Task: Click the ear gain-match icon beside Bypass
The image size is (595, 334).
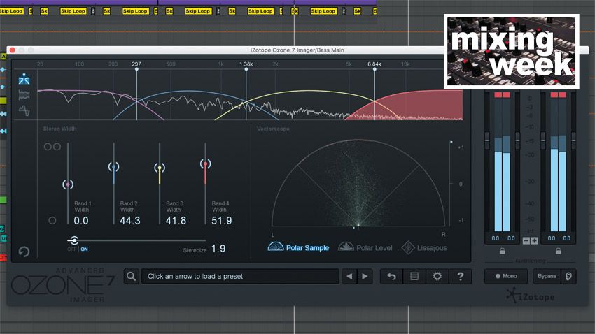Action: point(568,276)
